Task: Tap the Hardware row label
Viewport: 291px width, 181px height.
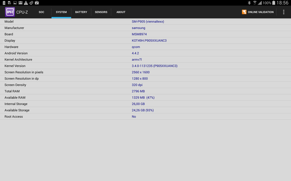Action: [11, 47]
